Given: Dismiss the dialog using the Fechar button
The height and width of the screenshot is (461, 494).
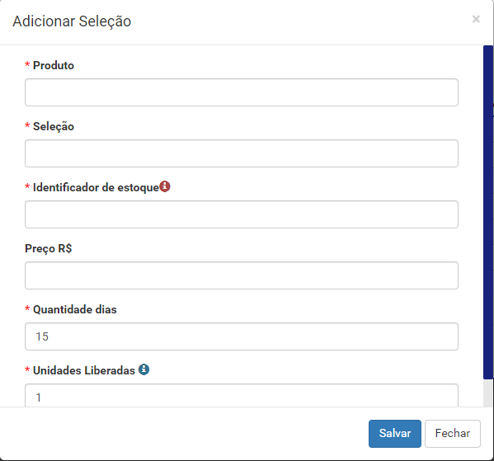Looking at the screenshot, I should [453, 434].
